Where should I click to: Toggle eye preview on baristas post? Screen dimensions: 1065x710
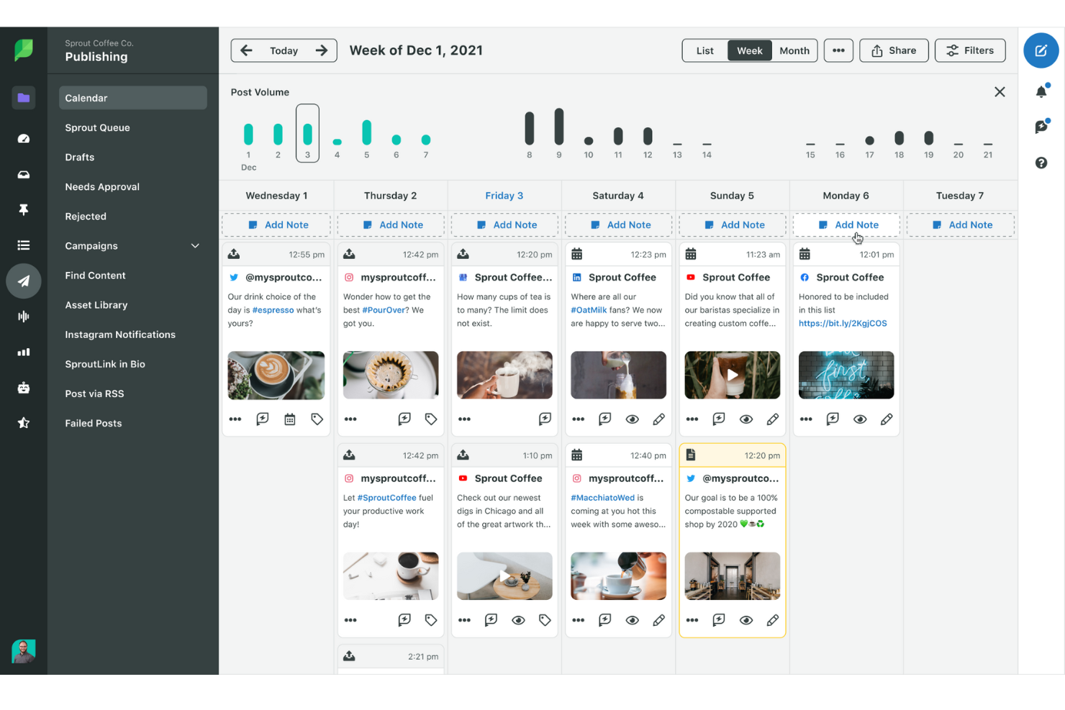click(746, 419)
